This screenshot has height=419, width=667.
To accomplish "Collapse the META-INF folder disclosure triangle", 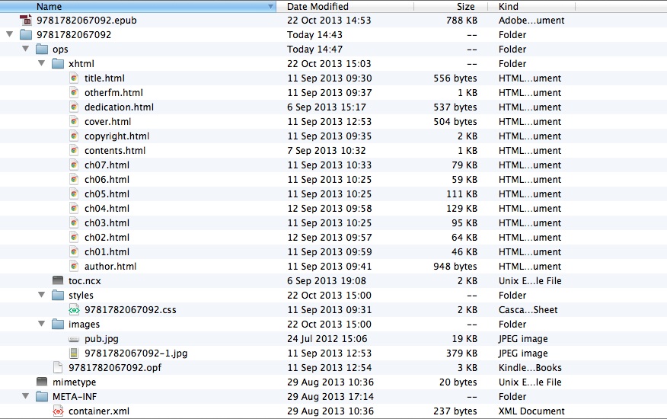I will [26, 396].
